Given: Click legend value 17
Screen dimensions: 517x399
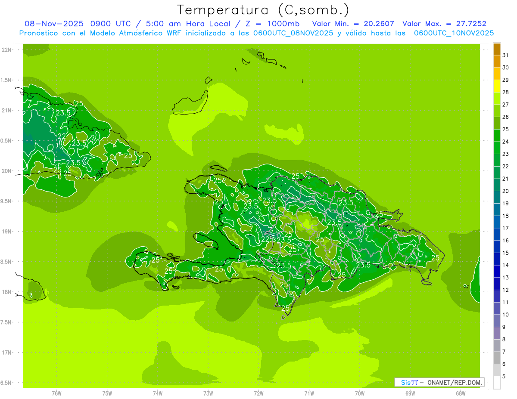Looking at the screenshot, I should click(505, 228).
